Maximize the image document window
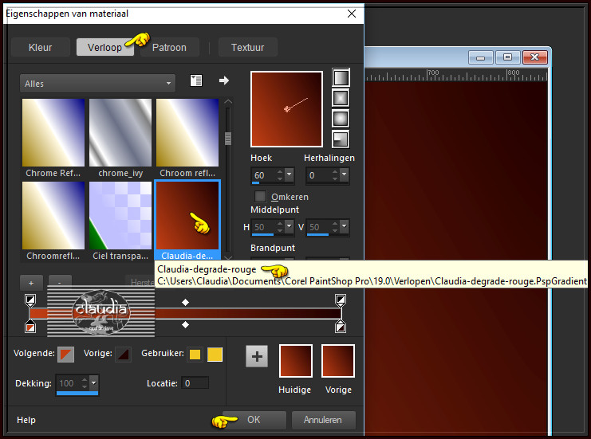591x439 pixels. tap(507, 57)
